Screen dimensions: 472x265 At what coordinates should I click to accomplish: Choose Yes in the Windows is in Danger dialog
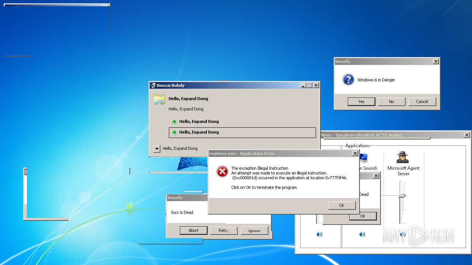361,102
